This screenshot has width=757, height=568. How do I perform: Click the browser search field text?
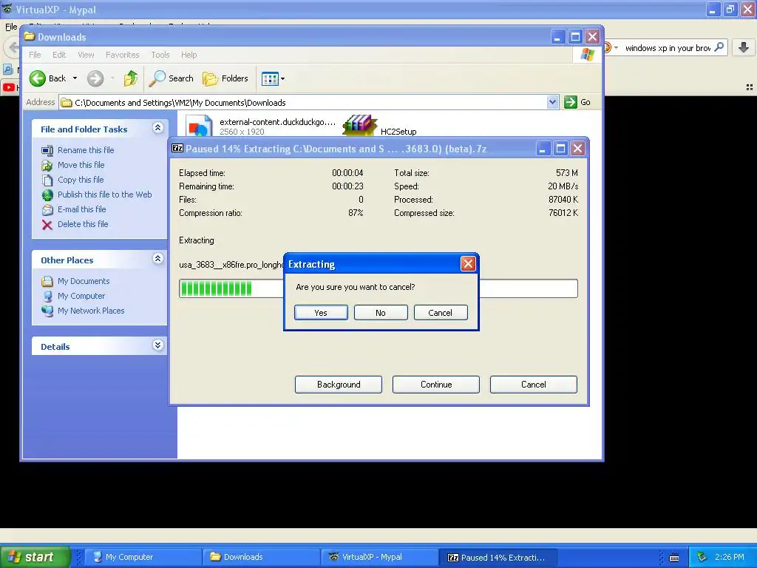pyautogui.click(x=668, y=48)
